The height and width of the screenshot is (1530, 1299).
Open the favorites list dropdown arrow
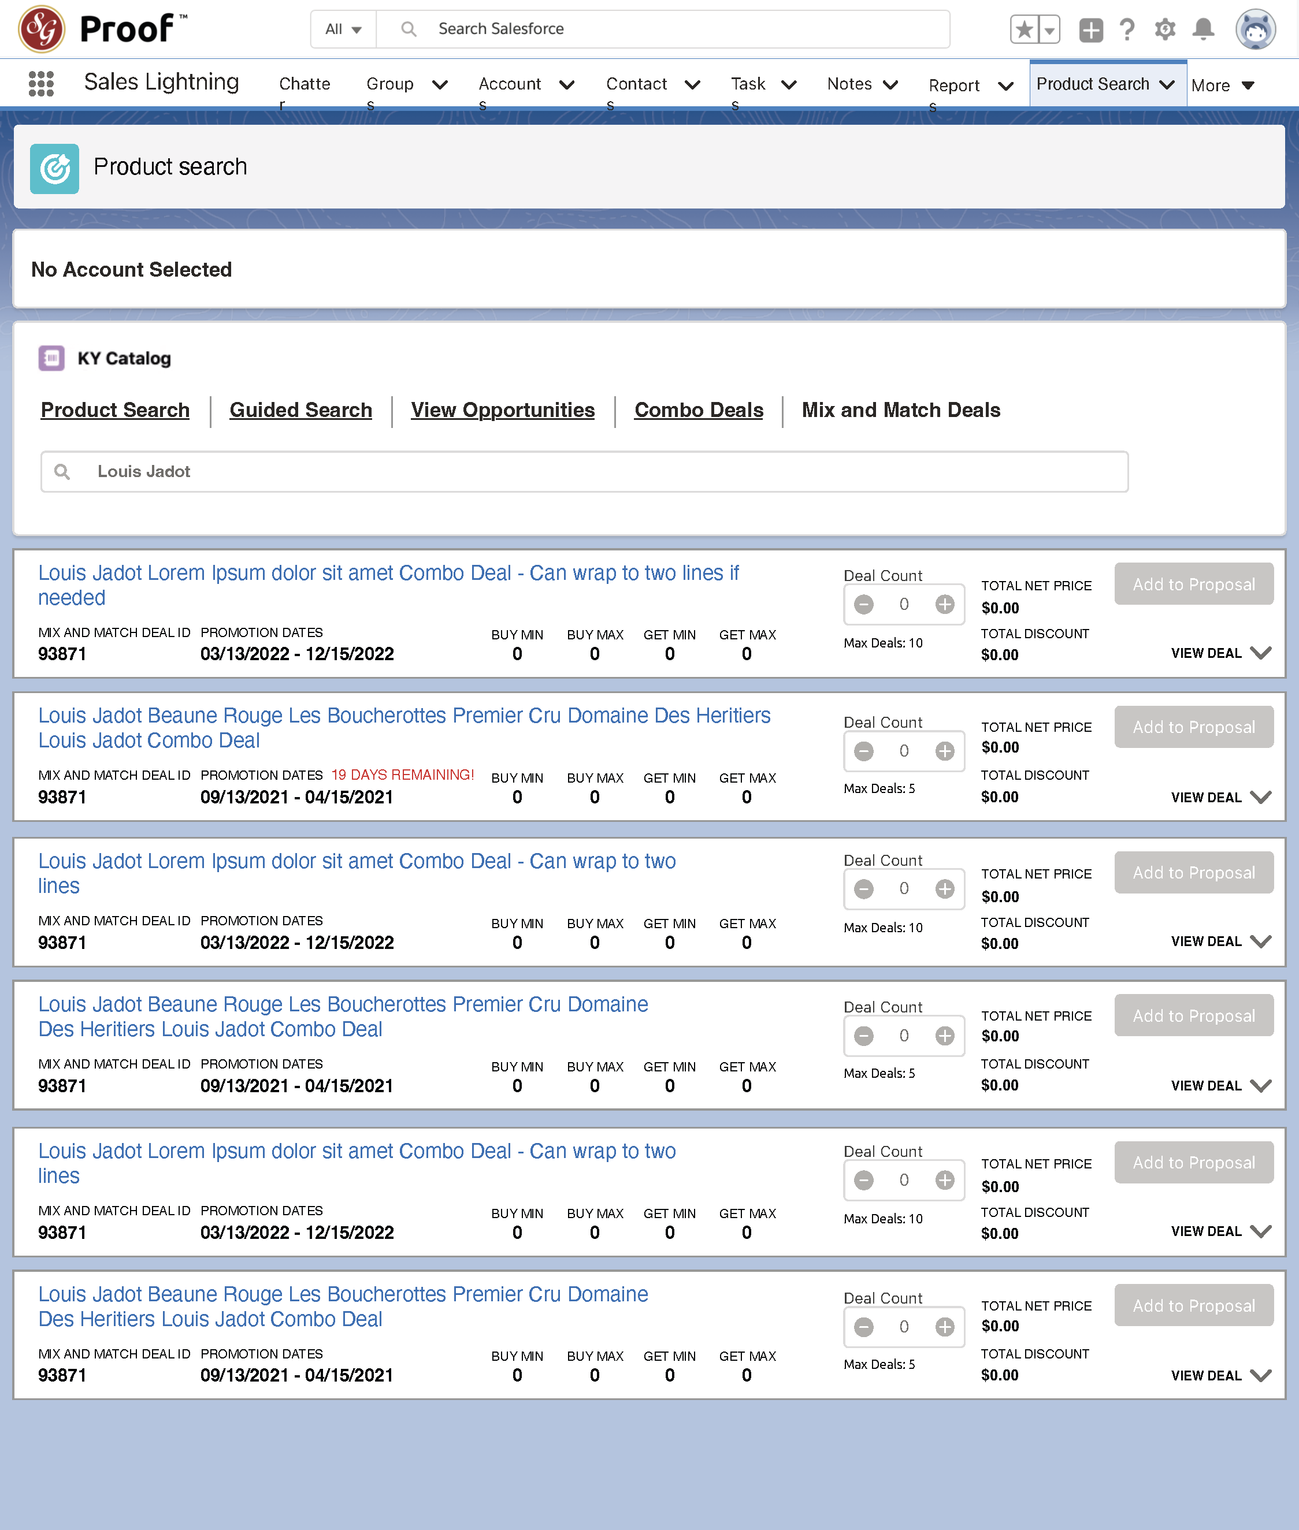coord(1049,29)
